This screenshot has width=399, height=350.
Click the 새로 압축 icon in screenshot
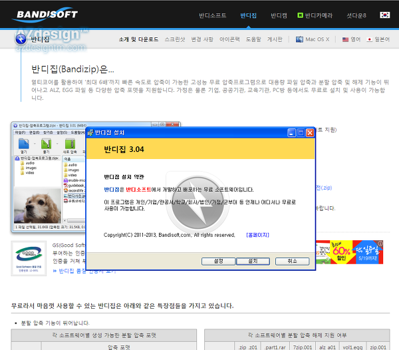tap(70, 144)
